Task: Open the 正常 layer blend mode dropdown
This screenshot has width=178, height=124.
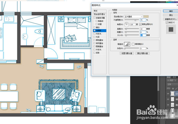Action: click(x=172, y=84)
